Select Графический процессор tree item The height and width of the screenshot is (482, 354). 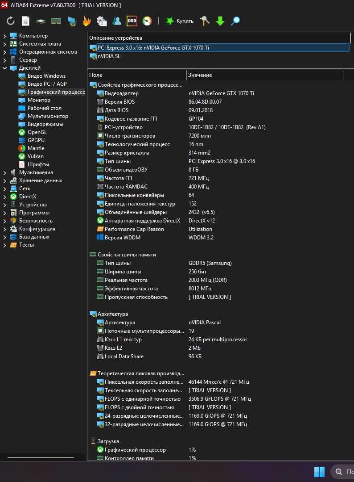(x=52, y=92)
